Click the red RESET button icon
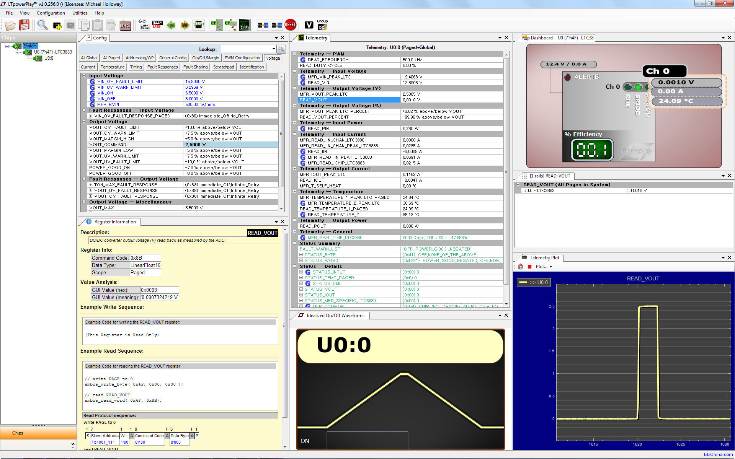735x459 pixels. click(x=290, y=25)
